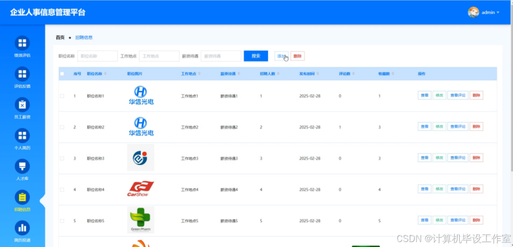This screenshot has width=513, height=247.
Task: Check the row 职位名称2 checkbox
Action: tap(62, 127)
